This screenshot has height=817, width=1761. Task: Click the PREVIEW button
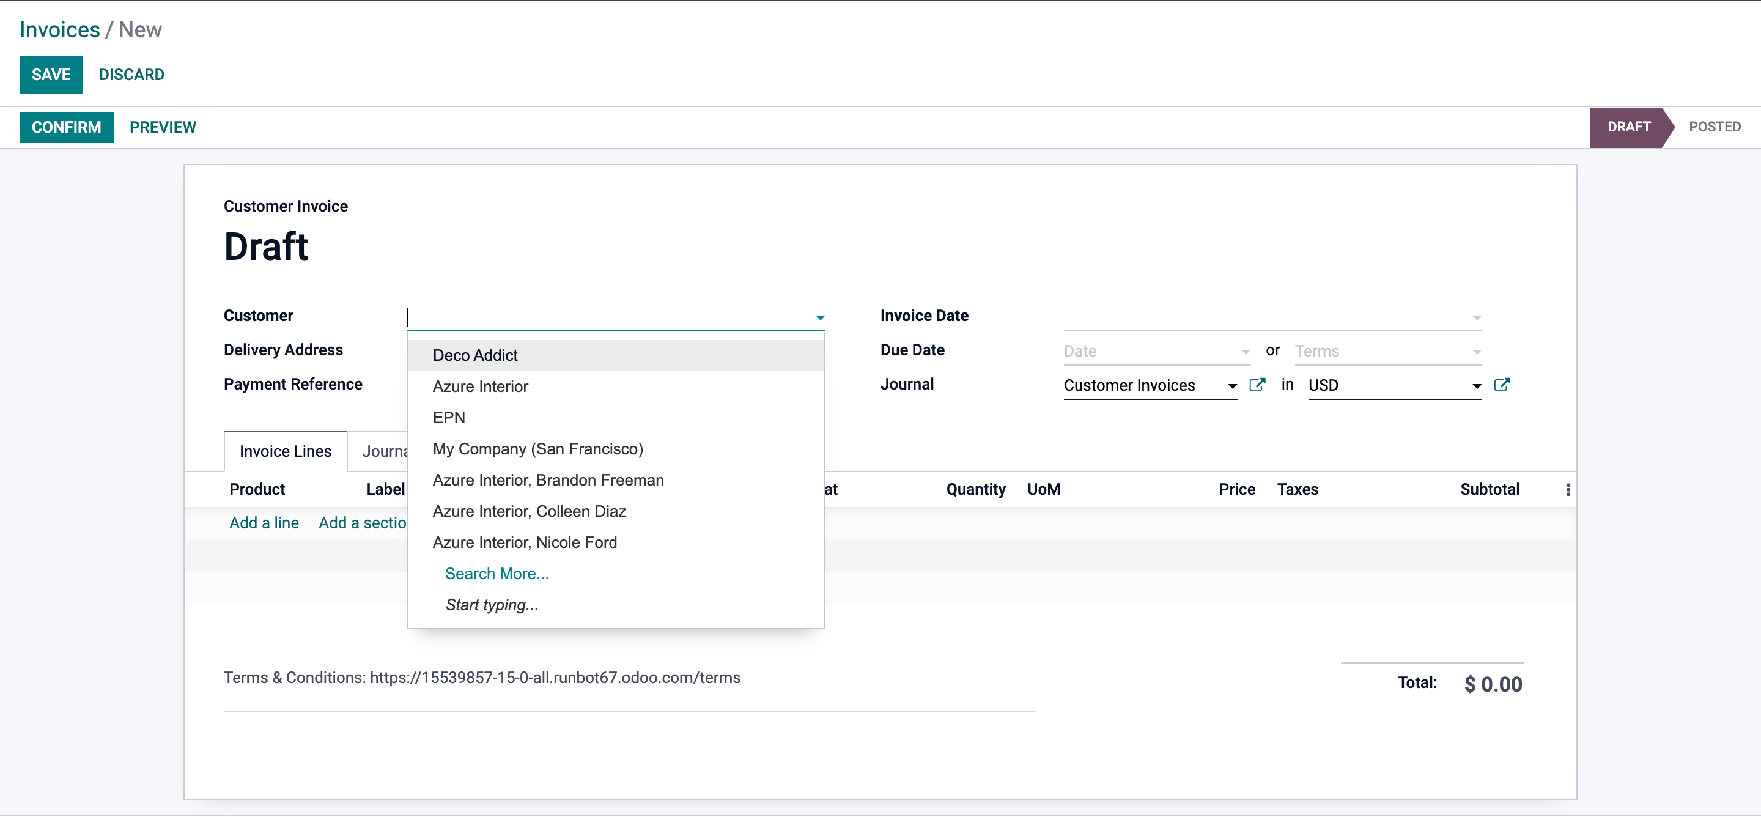163,127
